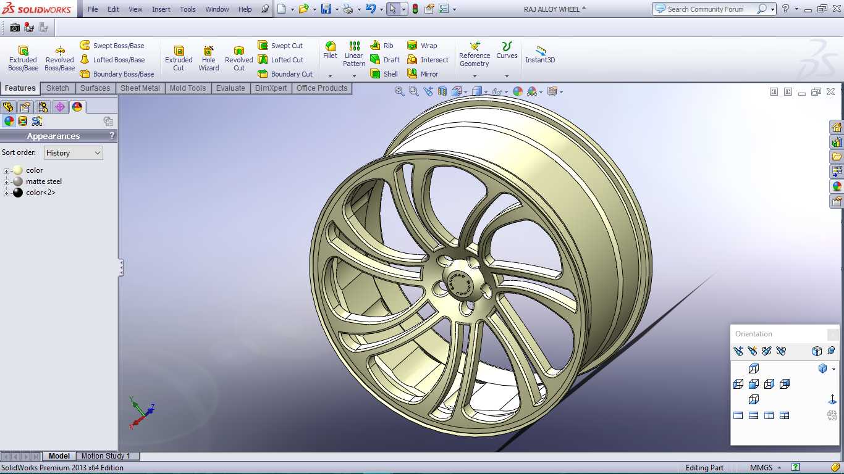Viewport: 844px width, 474px height.
Task: Start the Revolved Boss/Base feature
Action: coord(59,58)
